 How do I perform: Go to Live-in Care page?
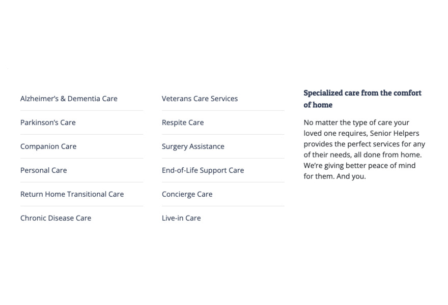(181, 218)
